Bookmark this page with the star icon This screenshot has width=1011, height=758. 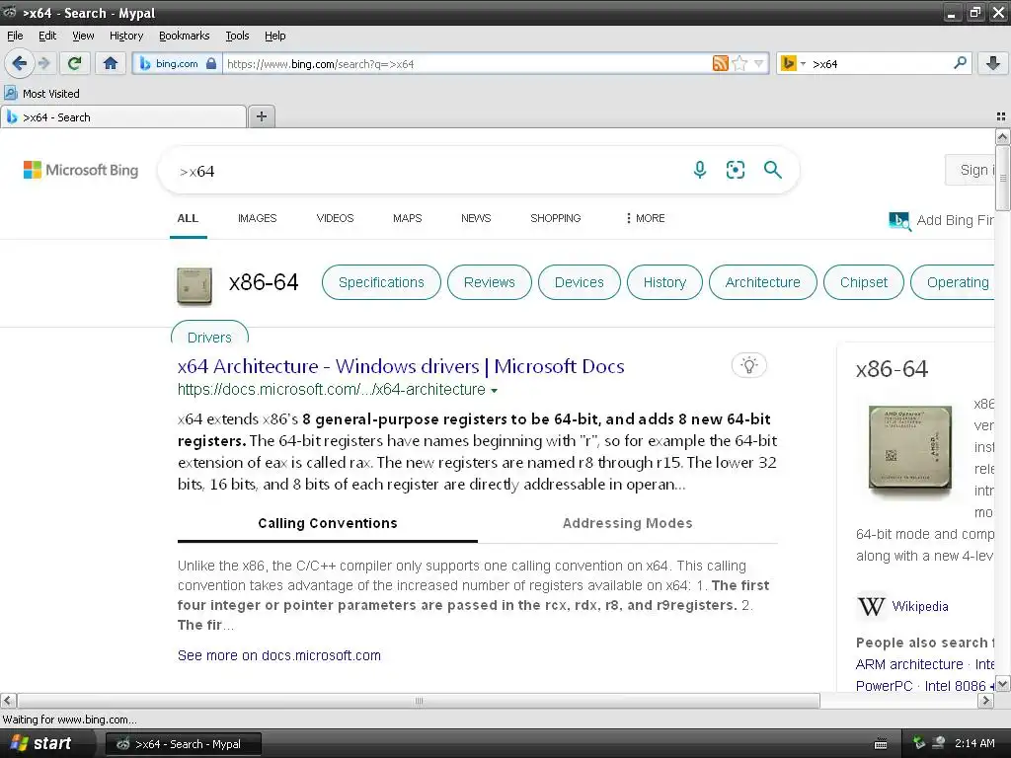(739, 63)
